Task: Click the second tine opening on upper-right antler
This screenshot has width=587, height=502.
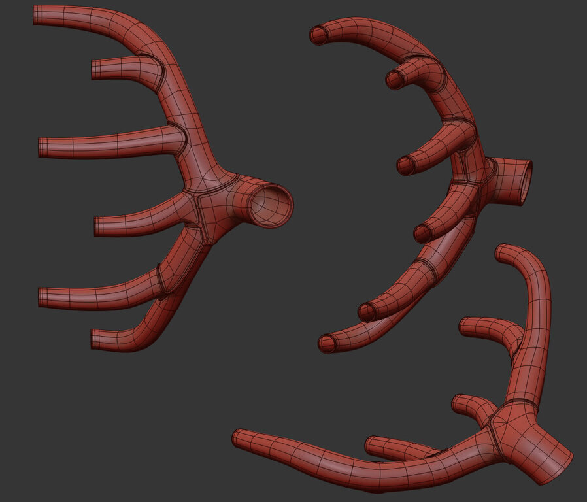Action: 394,80
